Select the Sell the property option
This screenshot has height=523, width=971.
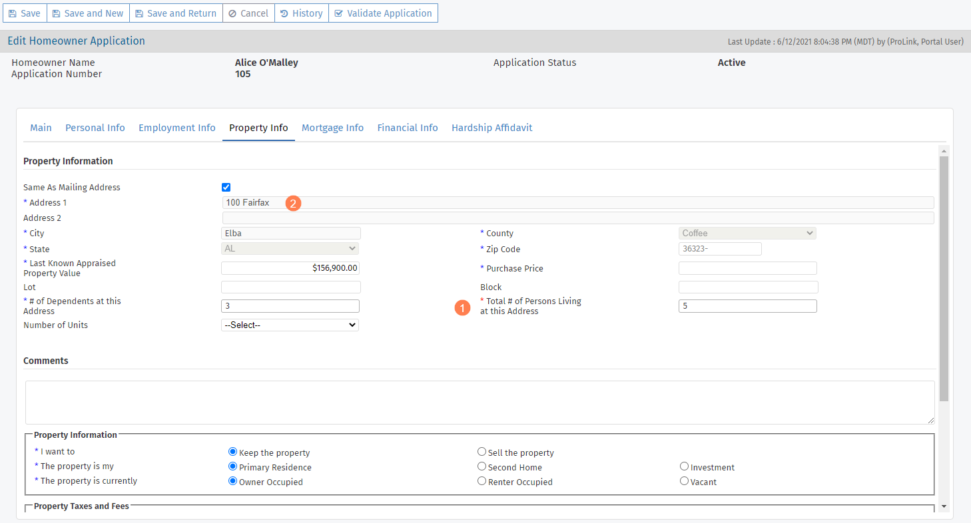pos(482,452)
